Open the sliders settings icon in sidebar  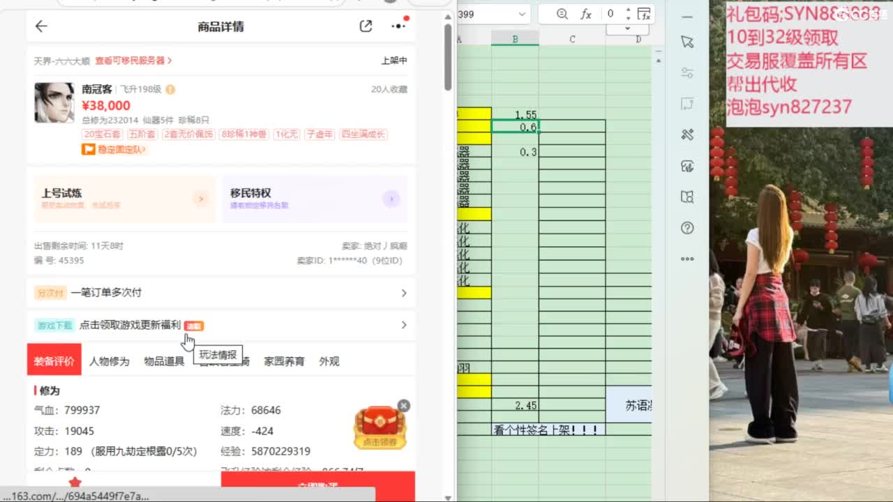[x=687, y=73]
